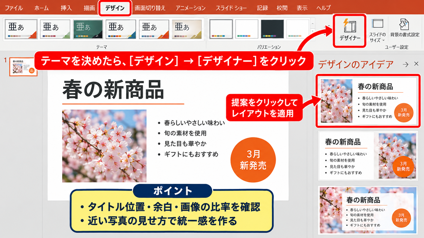
Task: Switch to the Home (ホーム) tab
Action: (42, 8)
